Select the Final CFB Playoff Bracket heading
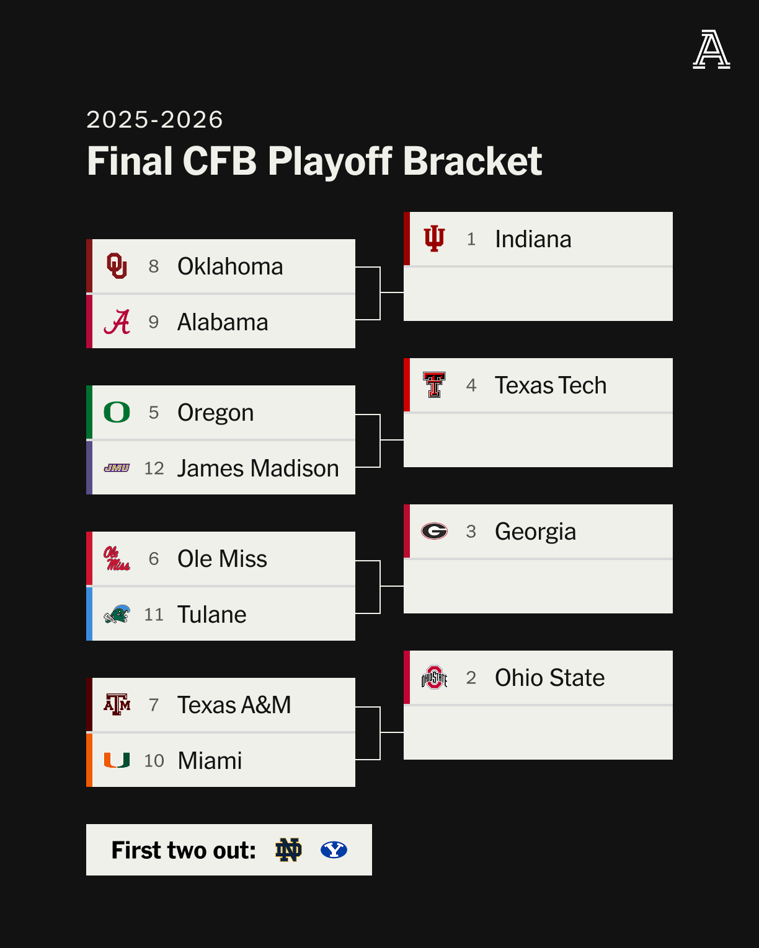Image resolution: width=759 pixels, height=948 pixels. 314,161
